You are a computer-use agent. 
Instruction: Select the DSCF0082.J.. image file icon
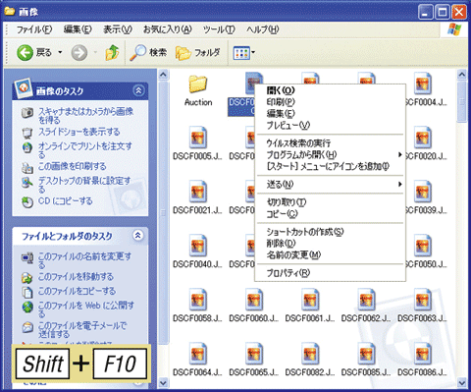tap(310, 354)
